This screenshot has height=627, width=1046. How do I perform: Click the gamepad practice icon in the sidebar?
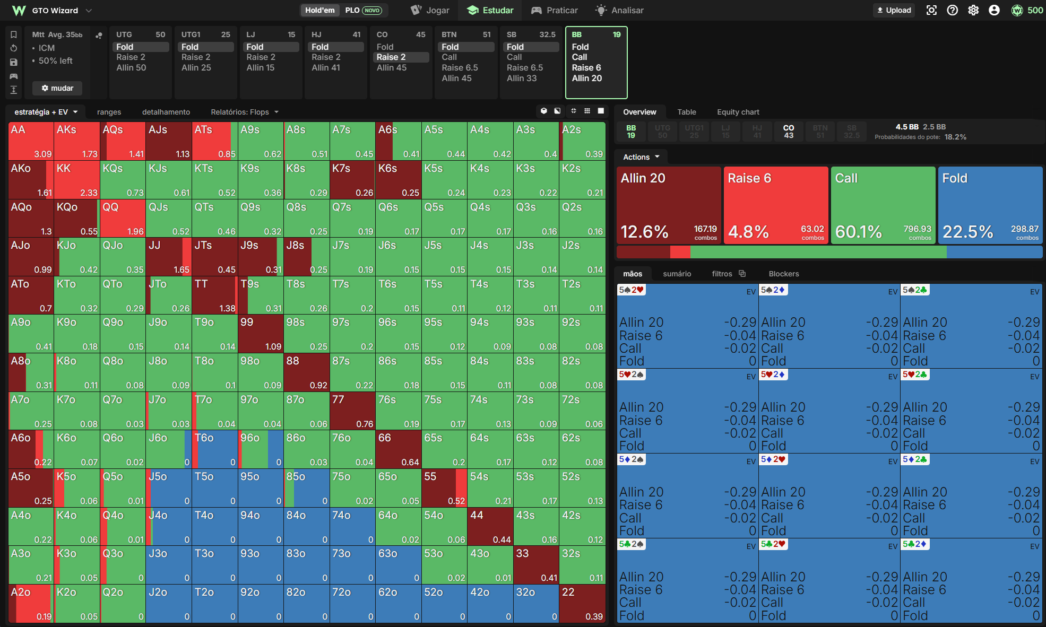14,76
